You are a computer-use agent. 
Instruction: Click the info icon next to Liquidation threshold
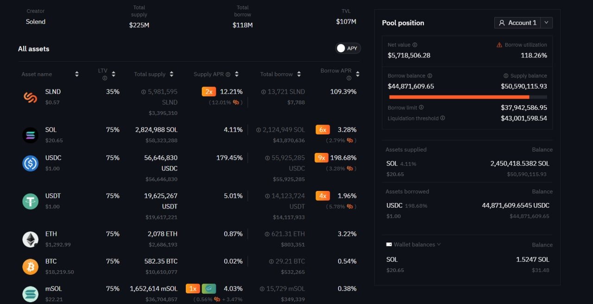(x=442, y=118)
